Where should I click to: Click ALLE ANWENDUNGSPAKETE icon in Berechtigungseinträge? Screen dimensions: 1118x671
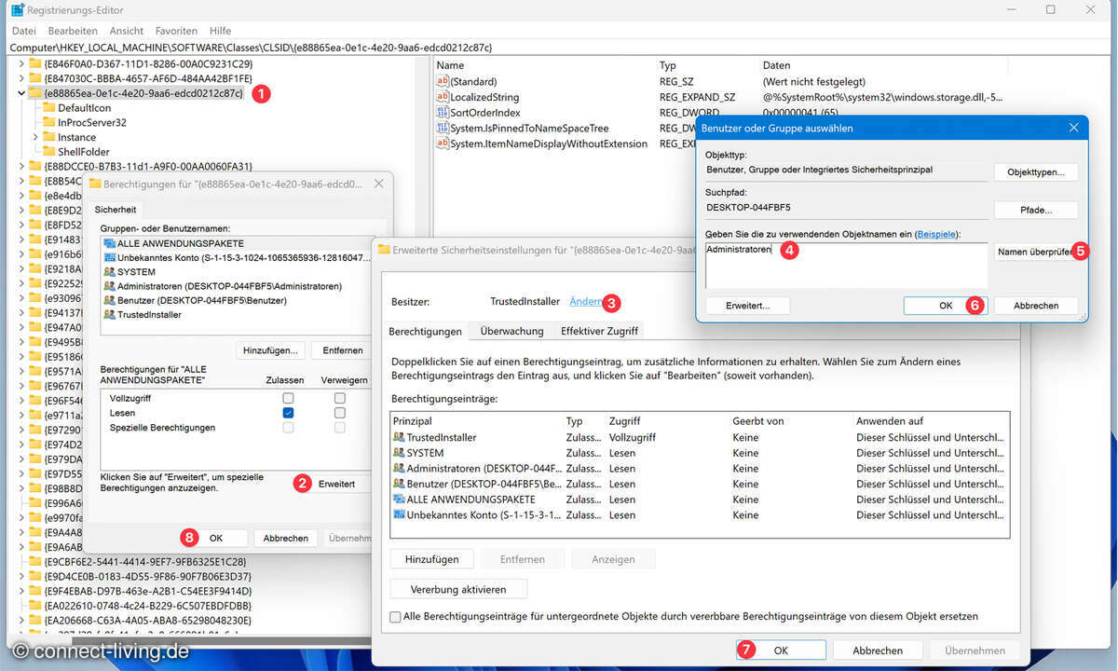[399, 500]
